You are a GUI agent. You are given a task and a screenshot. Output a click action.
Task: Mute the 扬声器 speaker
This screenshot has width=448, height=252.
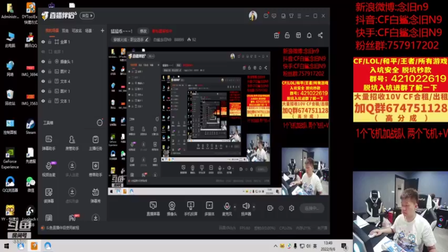(x=246, y=208)
